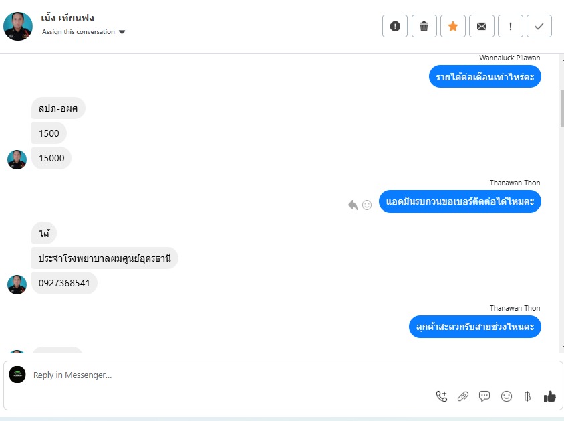
Task: Request payment with baht symbol icon
Action: pos(527,396)
